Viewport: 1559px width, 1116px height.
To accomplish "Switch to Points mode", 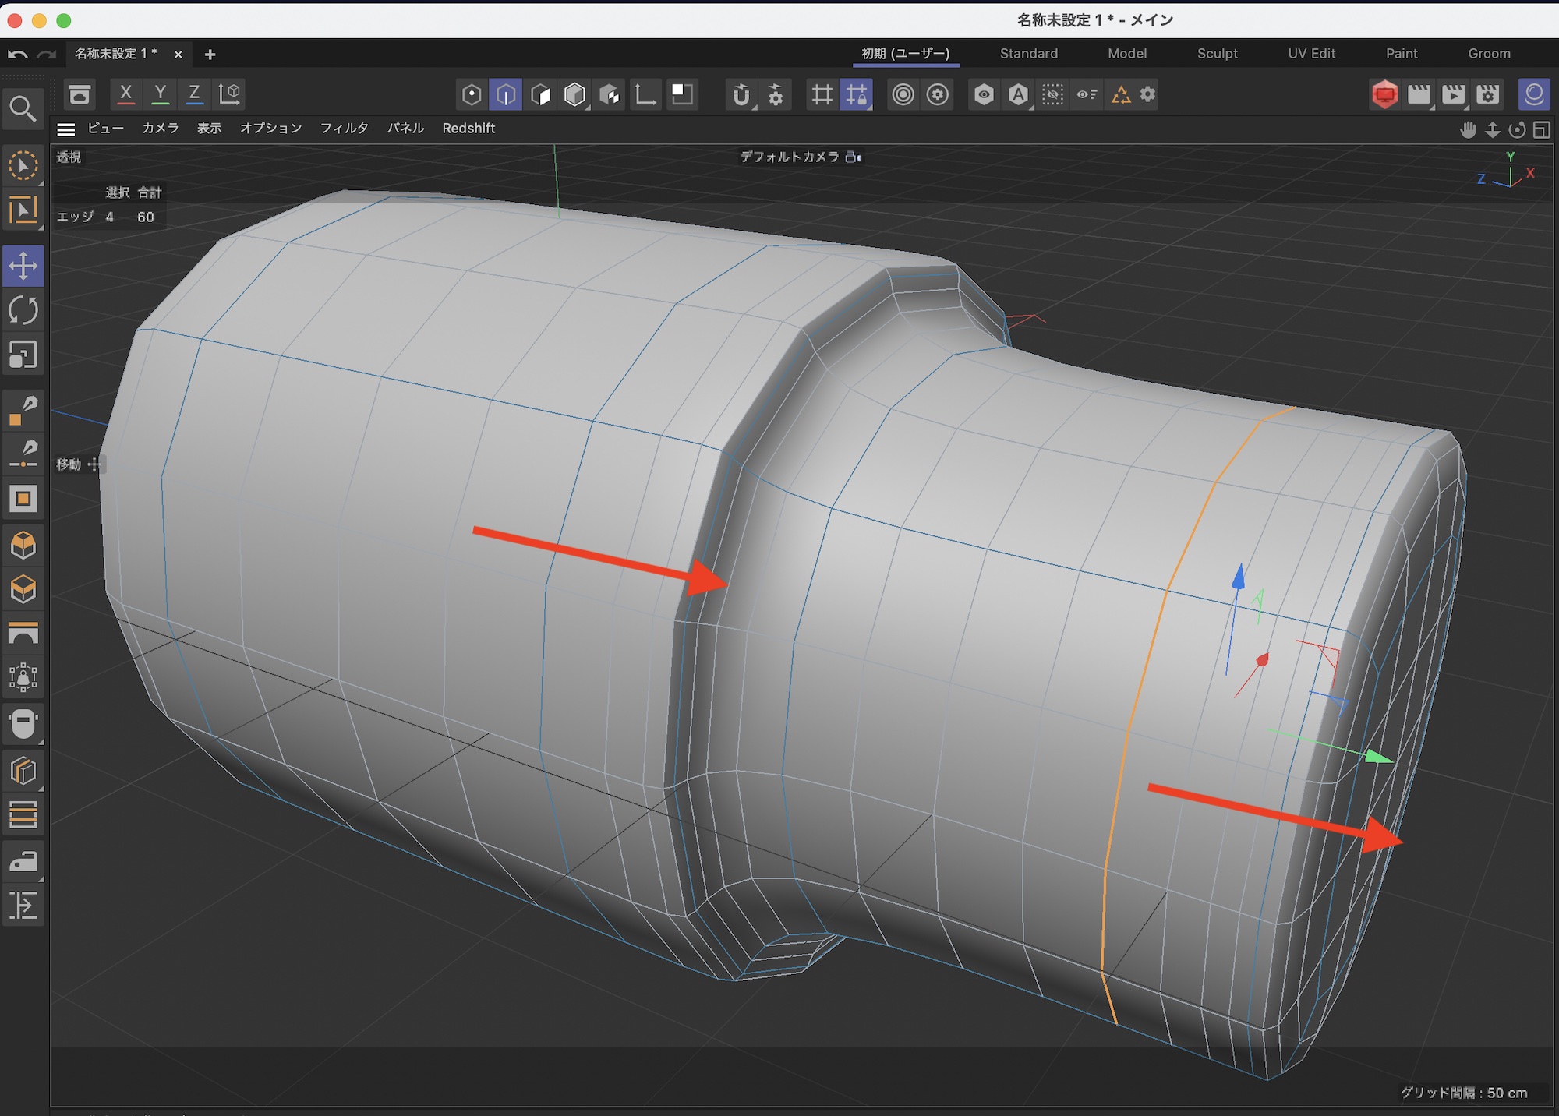I will [x=471, y=94].
